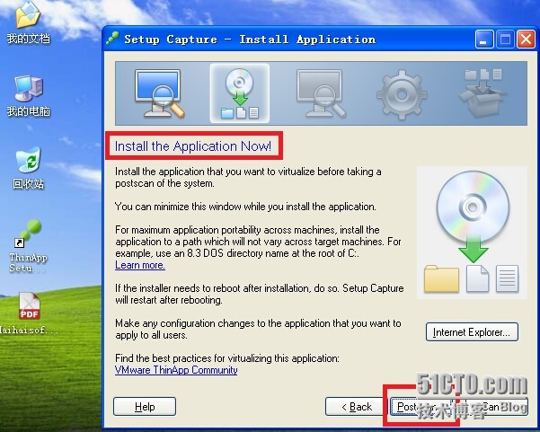The image size is (540, 432).
Task: Click the Postscan button
Action: click(x=422, y=407)
